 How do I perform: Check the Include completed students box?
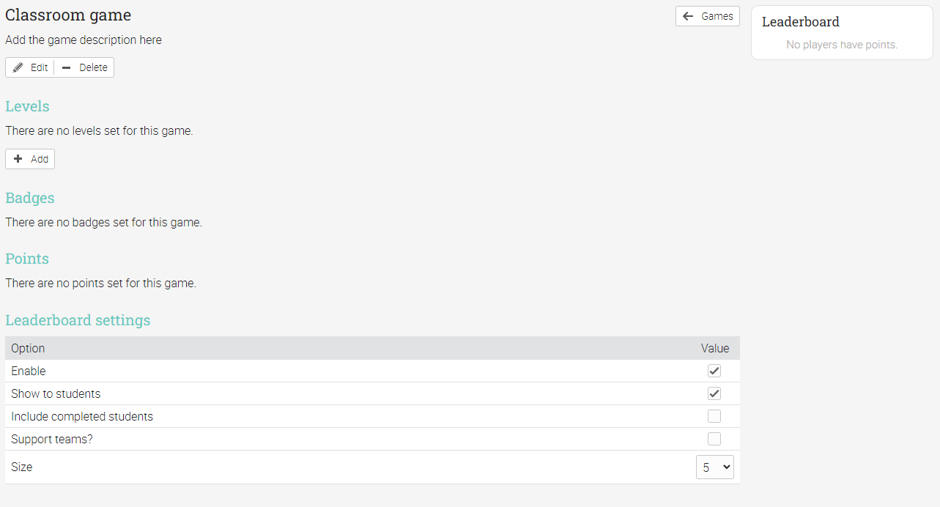pos(714,416)
